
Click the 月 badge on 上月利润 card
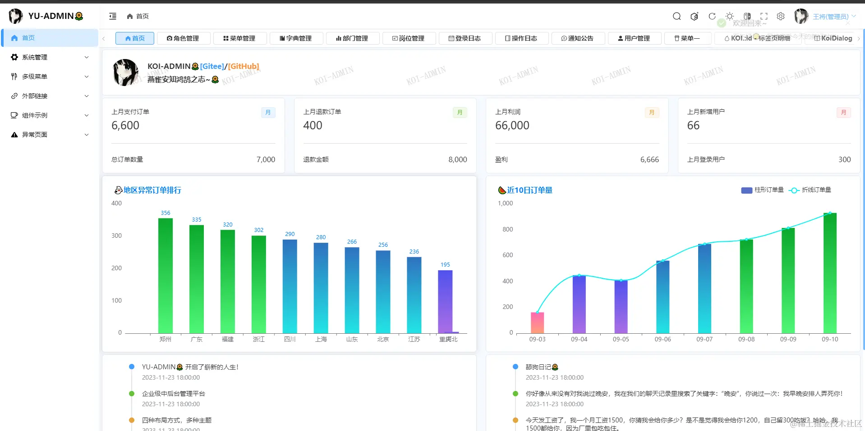[x=652, y=113]
